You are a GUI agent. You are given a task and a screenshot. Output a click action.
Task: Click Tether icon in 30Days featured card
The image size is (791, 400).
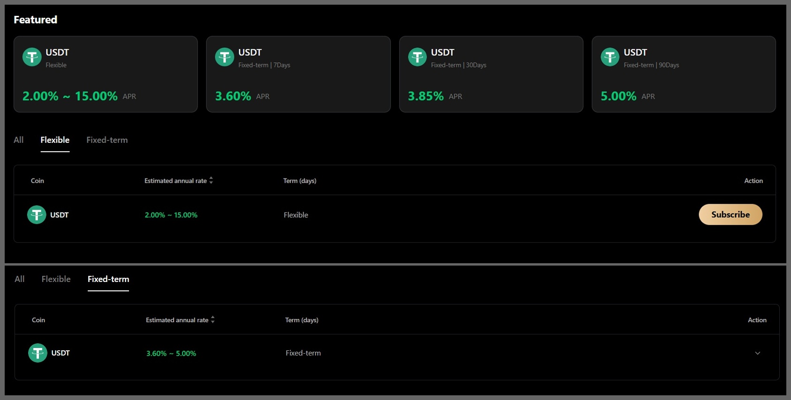[418, 57]
